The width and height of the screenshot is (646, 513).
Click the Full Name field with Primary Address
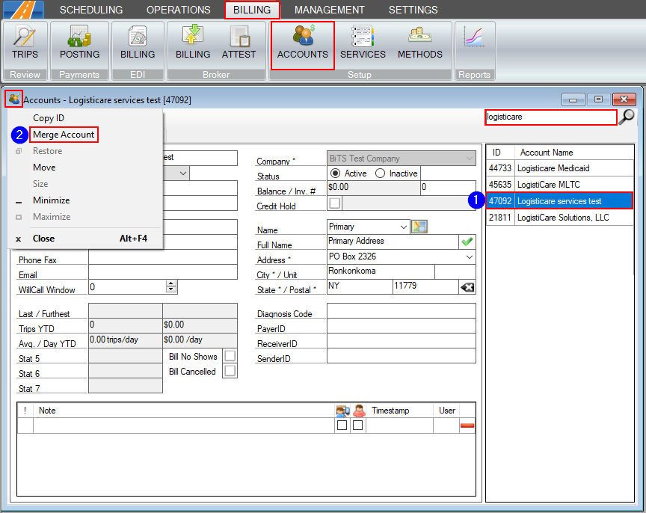click(x=393, y=242)
